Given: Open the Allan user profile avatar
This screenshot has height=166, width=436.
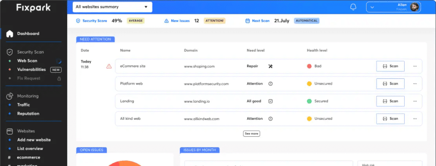Looking at the screenshot, I should pyautogui.click(x=414, y=7).
